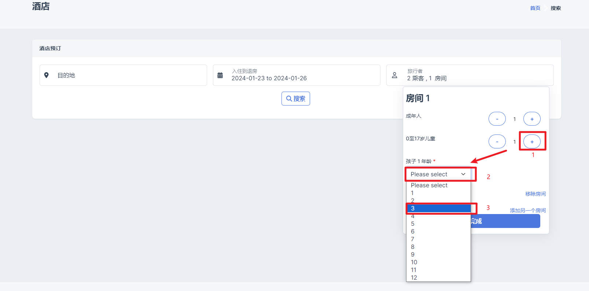The image size is (589, 291).
Task: Remove a child with the minus button
Action: pyautogui.click(x=497, y=141)
